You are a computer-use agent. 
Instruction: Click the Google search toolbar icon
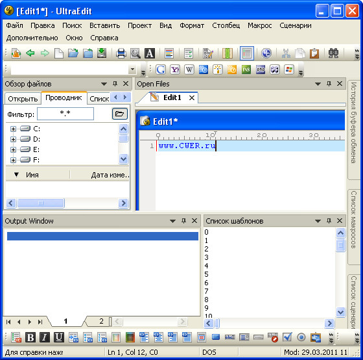click(x=161, y=70)
